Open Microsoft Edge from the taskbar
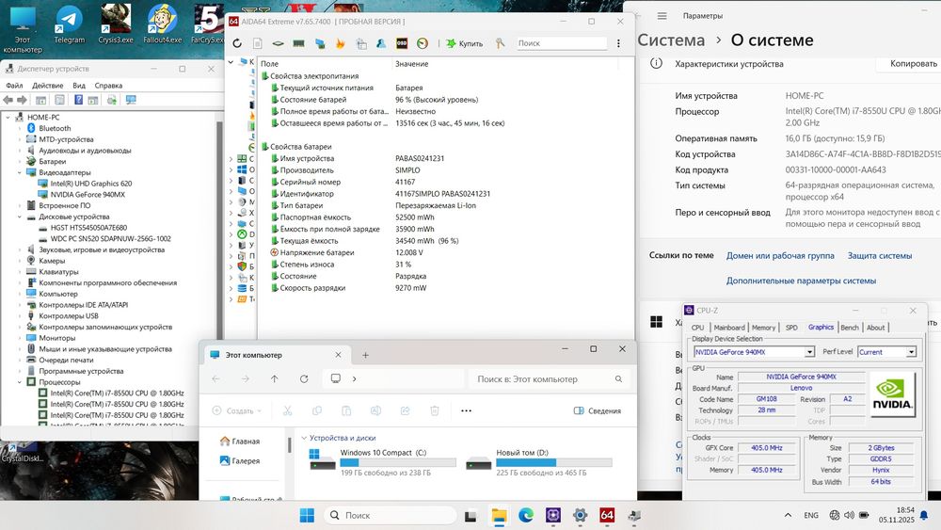This screenshot has width=941, height=530. click(x=526, y=515)
